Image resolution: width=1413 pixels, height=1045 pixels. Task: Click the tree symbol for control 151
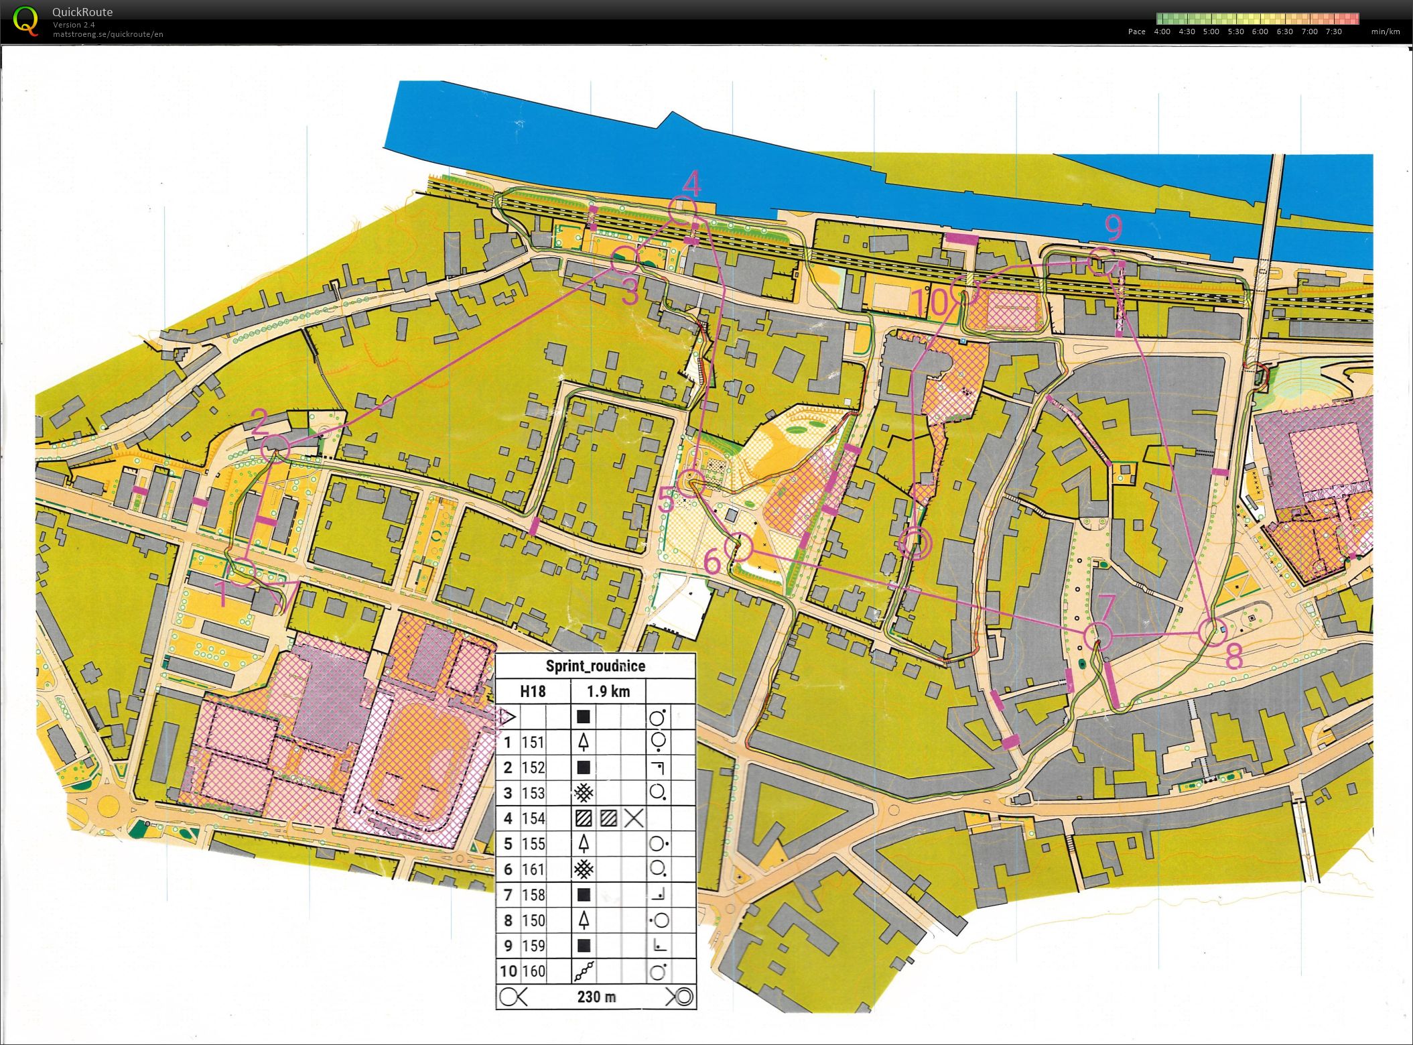click(584, 742)
